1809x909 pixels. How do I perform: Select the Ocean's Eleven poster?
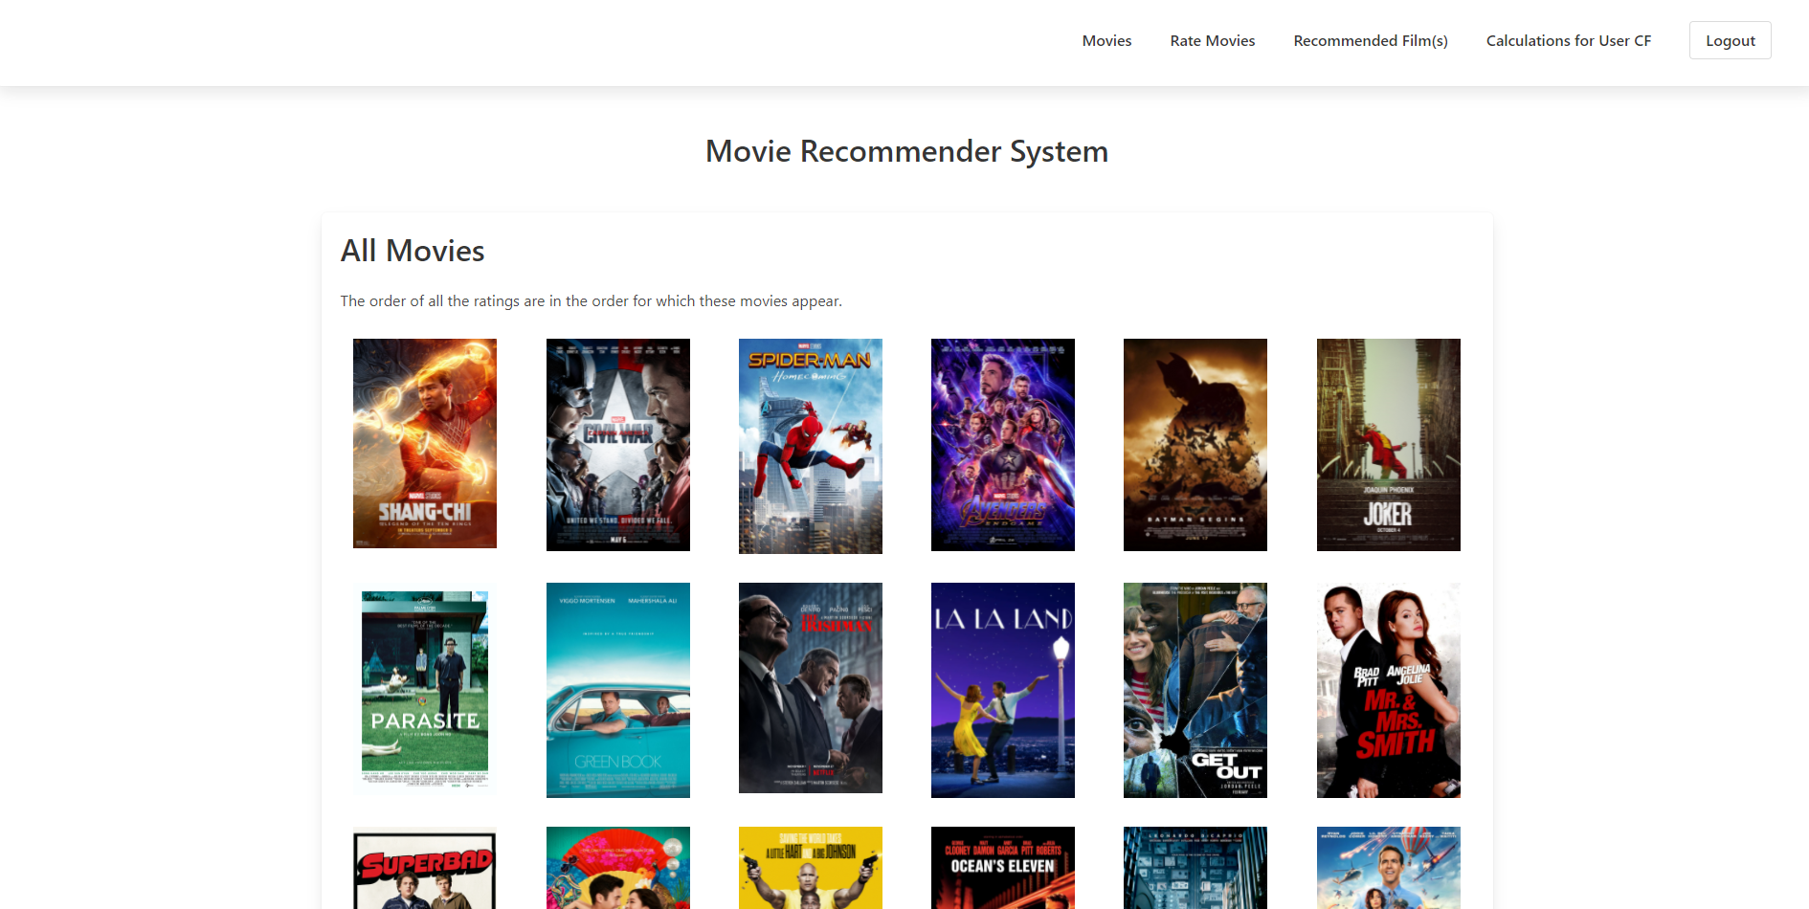(x=1003, y=868)
